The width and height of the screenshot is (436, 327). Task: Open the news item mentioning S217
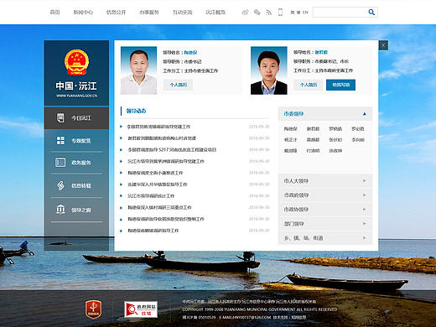coord(172,150)
